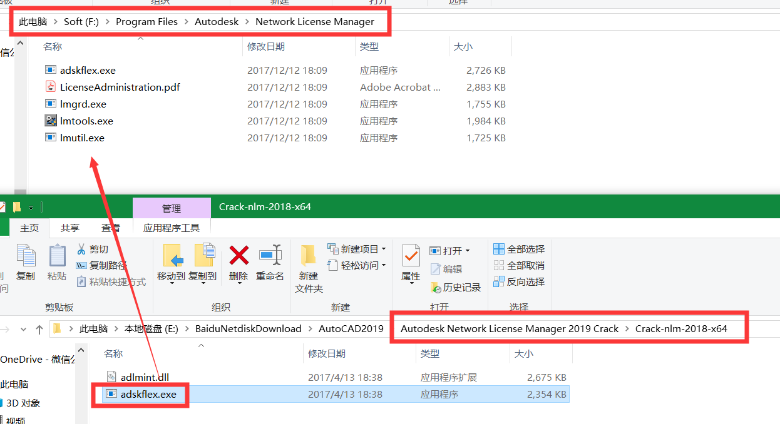Screen dimensions: 780x424
Task: Click Crack-nlm-2018-x64 breadcrumb segment
Action: pyautogui.click(x=681, y=328)
